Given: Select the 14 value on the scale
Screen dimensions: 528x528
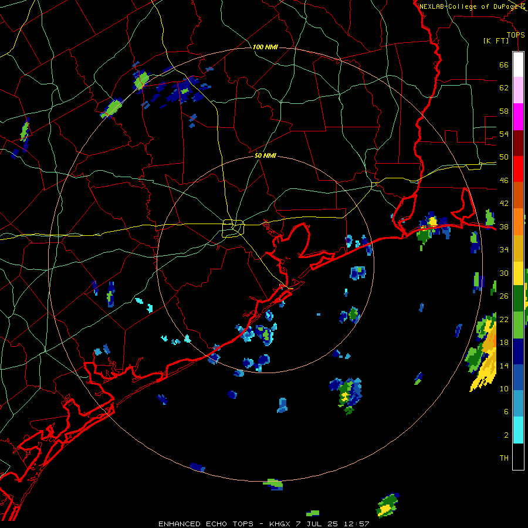Looking at the screenshot, I should [504, 365].
